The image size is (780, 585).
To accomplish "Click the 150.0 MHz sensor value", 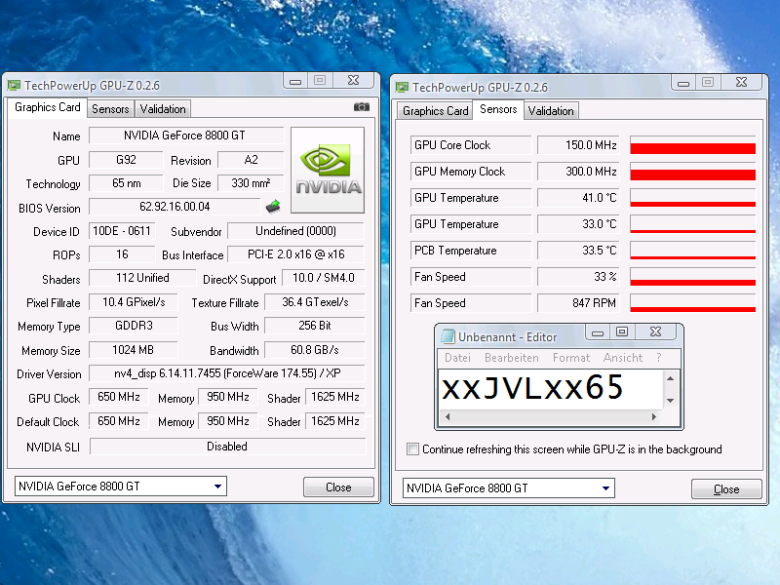I will coord(578,145).
